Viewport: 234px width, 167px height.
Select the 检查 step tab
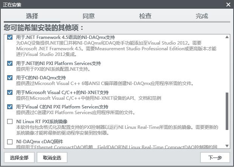(145, 16)
